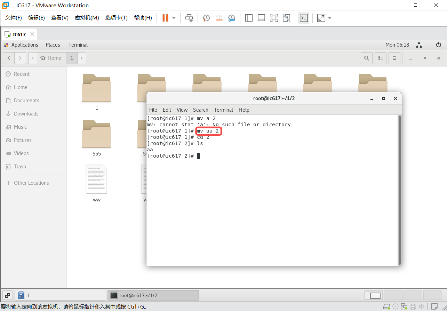Go back in the file manager

9,58
